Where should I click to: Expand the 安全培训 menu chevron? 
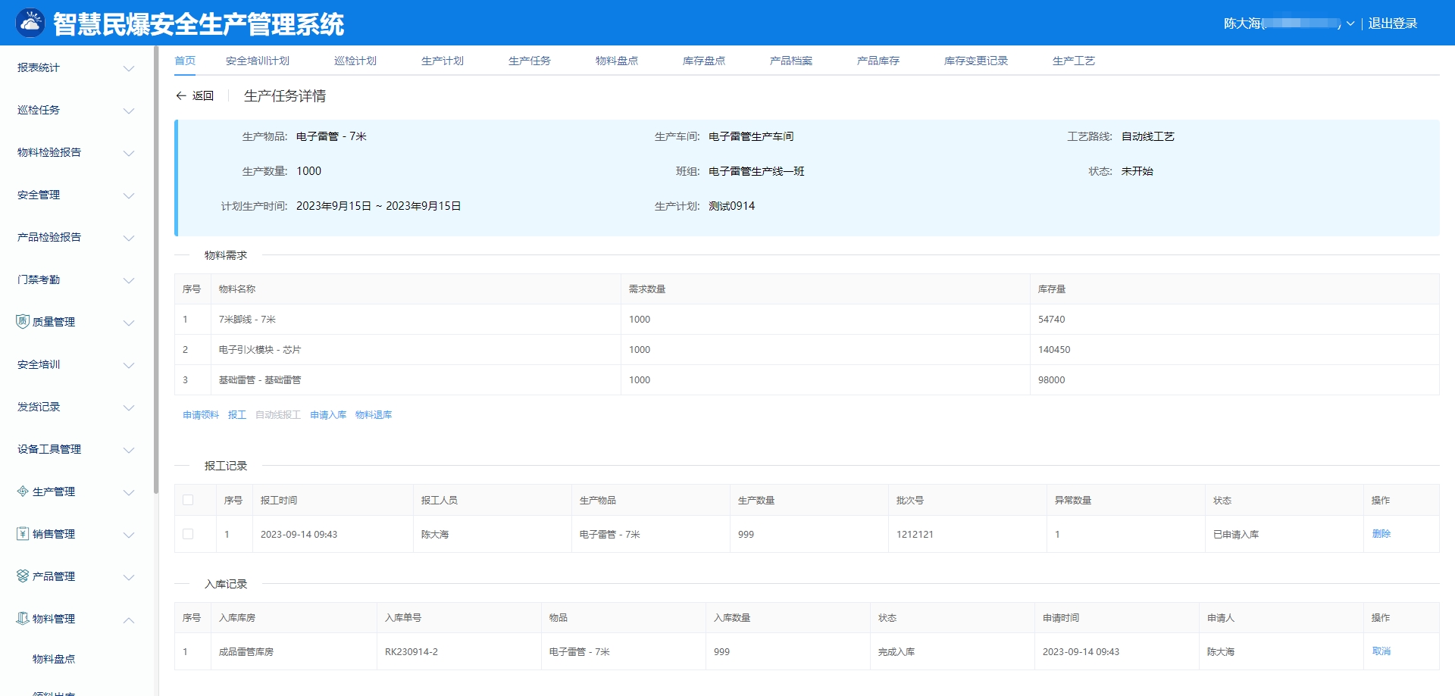[x=129, y=365]
